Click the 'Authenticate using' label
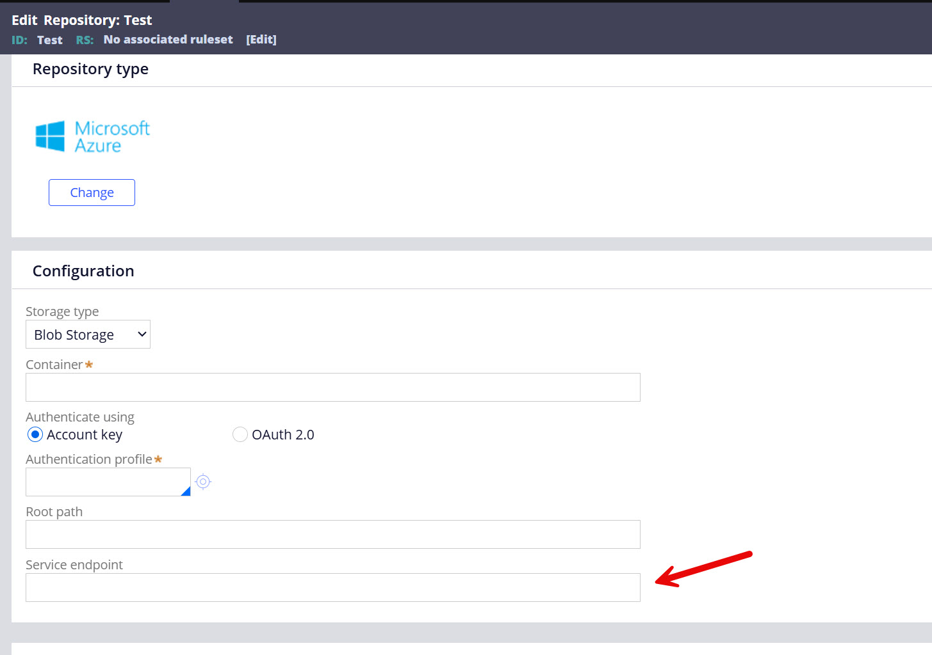Image resolution: width=932 pixels, height=655 pixels. click(x=80, y=417)
